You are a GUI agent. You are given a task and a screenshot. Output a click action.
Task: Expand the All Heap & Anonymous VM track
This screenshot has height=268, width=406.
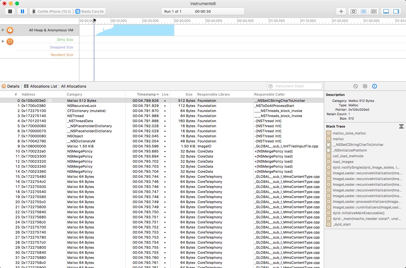[x=3, y=30]
